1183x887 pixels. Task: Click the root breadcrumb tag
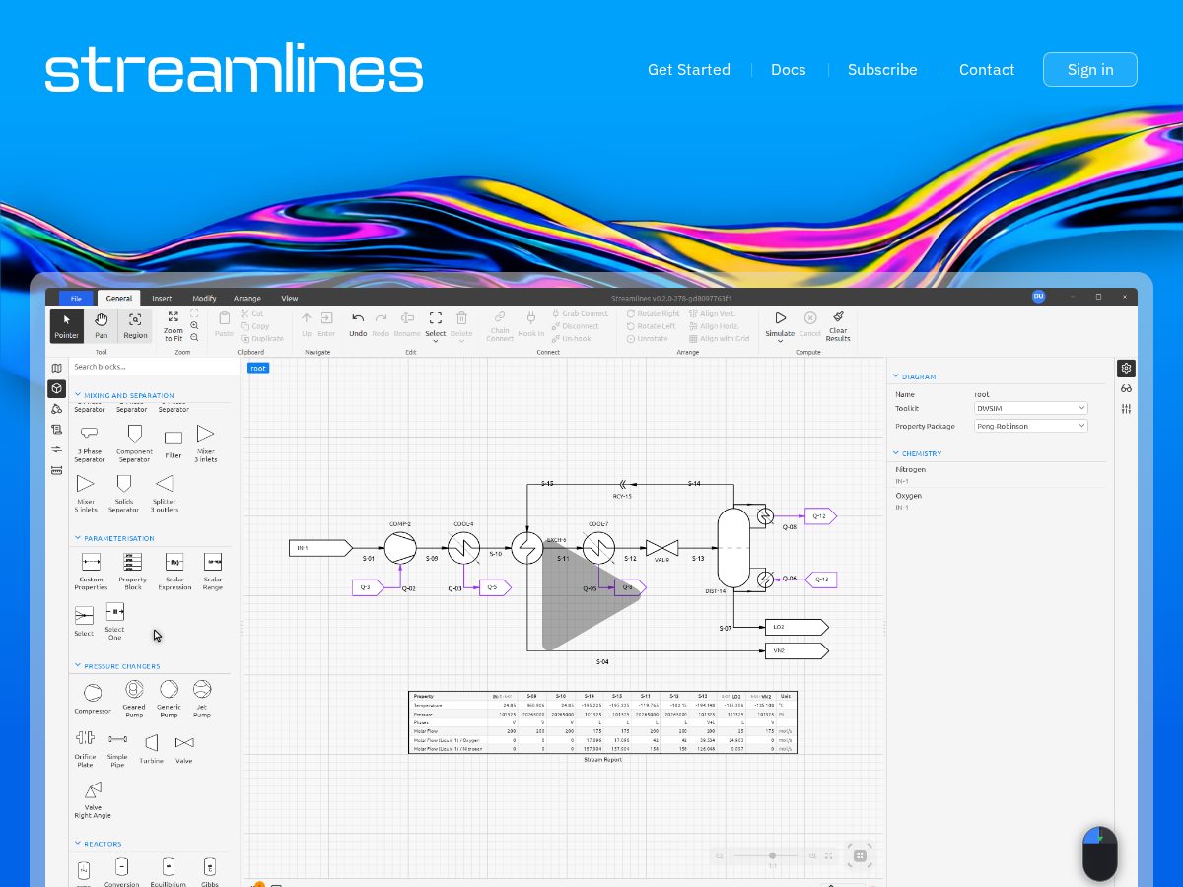tap(258, 368)
